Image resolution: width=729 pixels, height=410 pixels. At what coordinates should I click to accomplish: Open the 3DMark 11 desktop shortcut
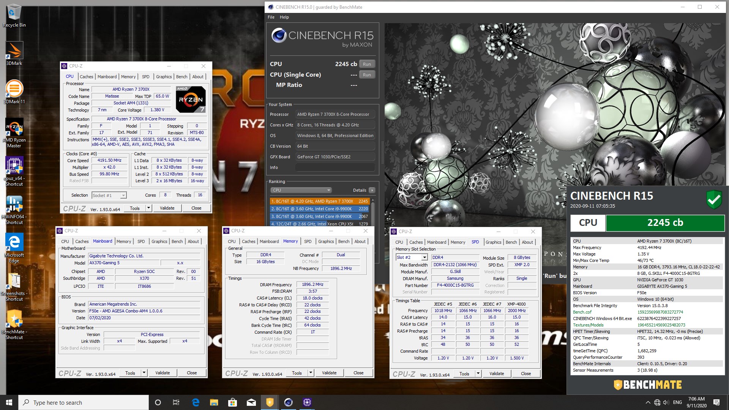coord(14,91)
